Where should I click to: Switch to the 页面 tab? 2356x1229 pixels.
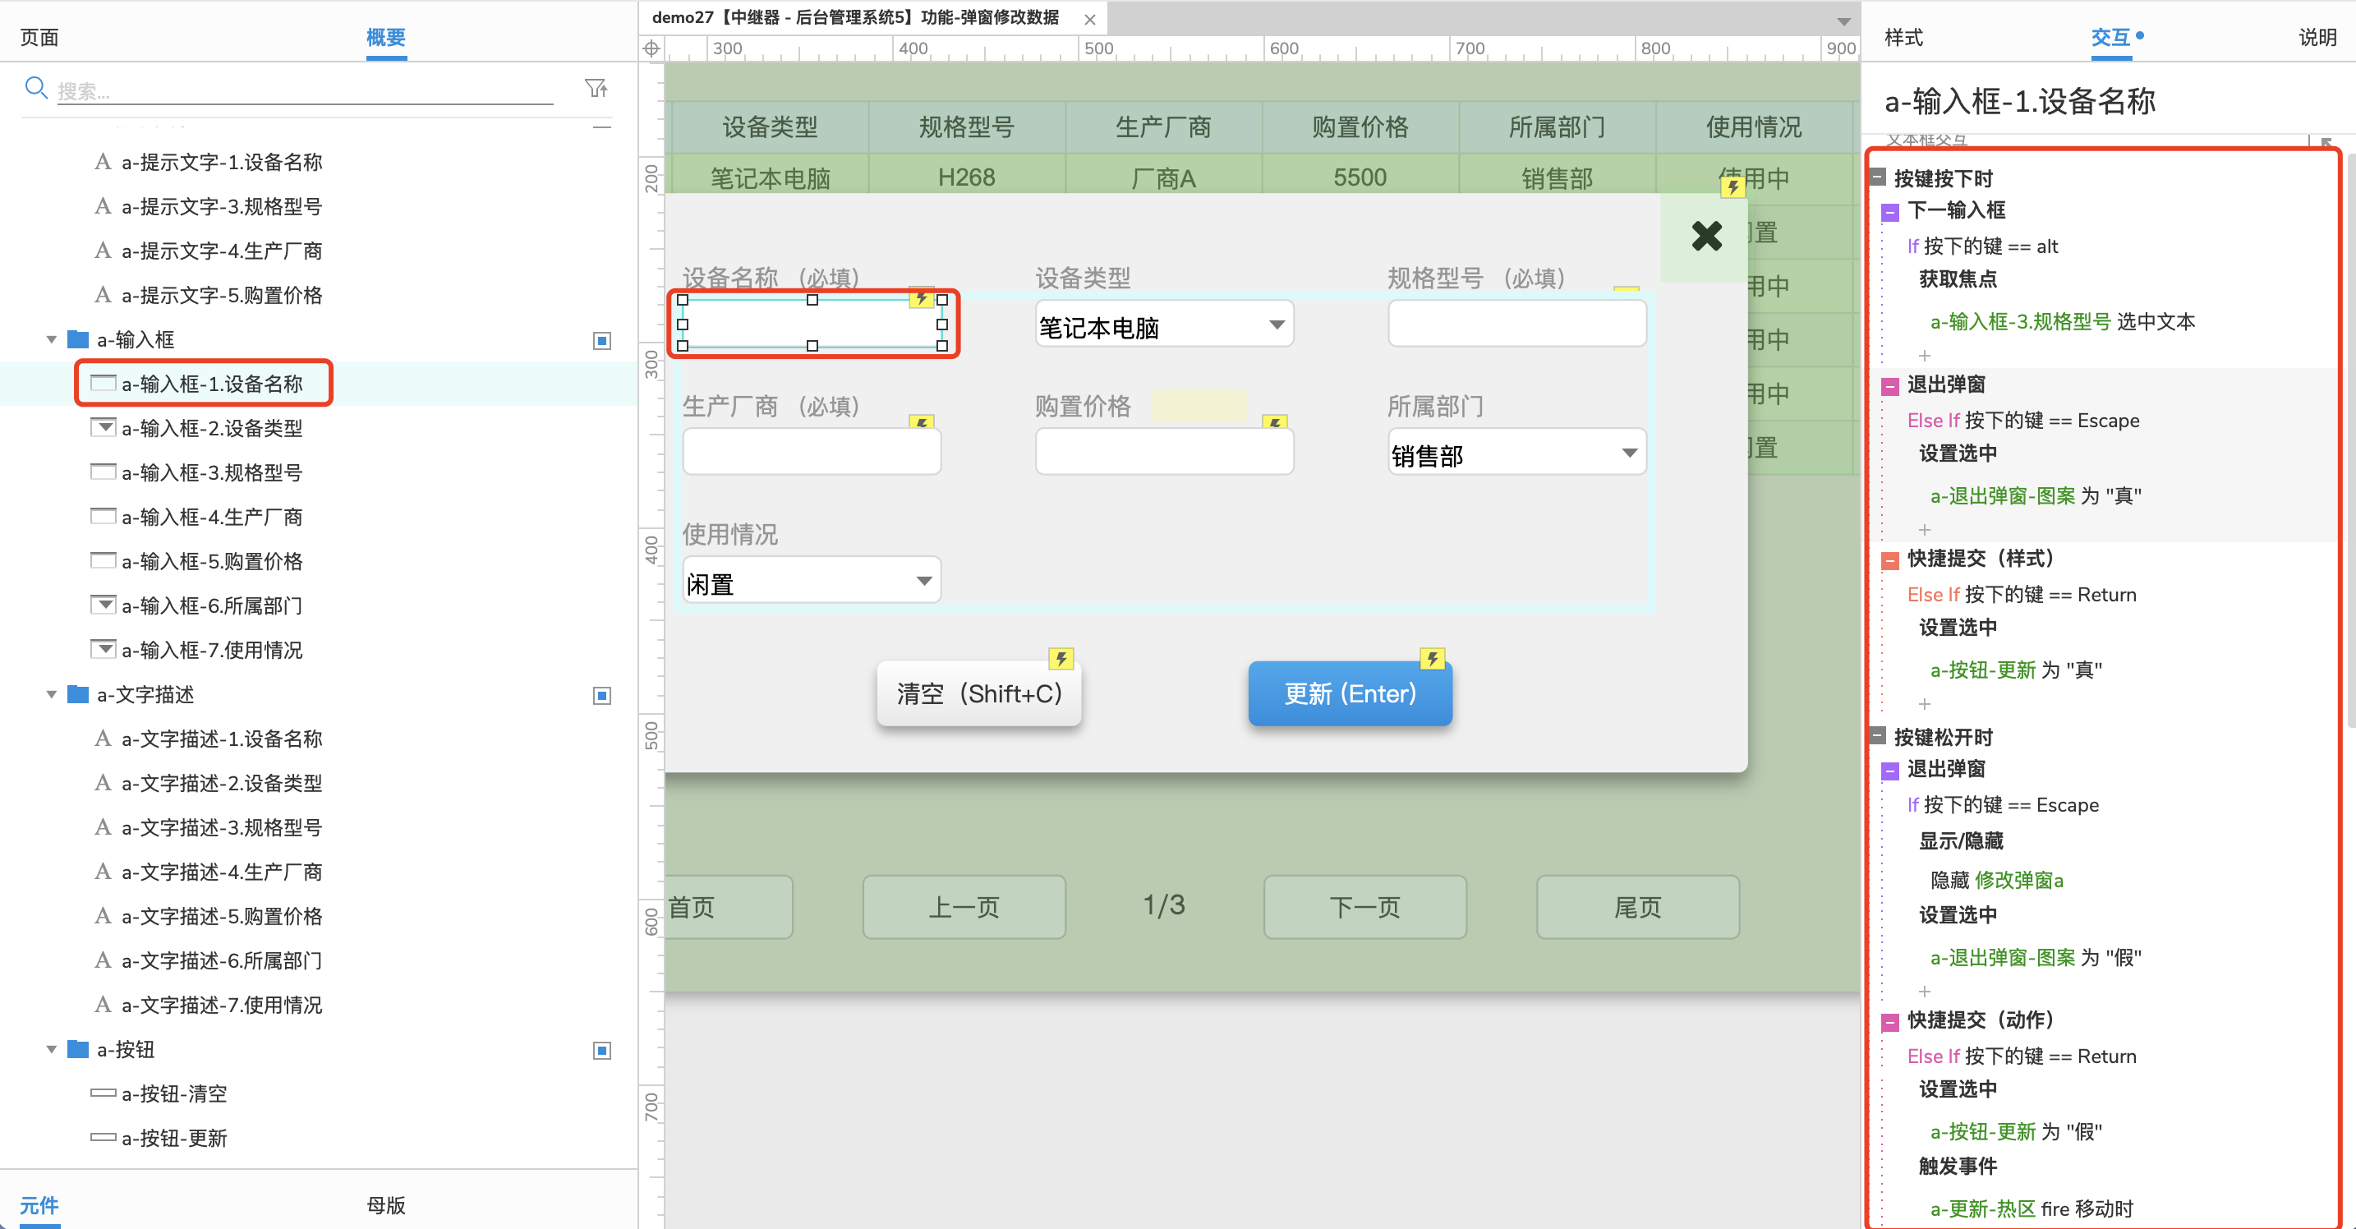tap(39, 37)
